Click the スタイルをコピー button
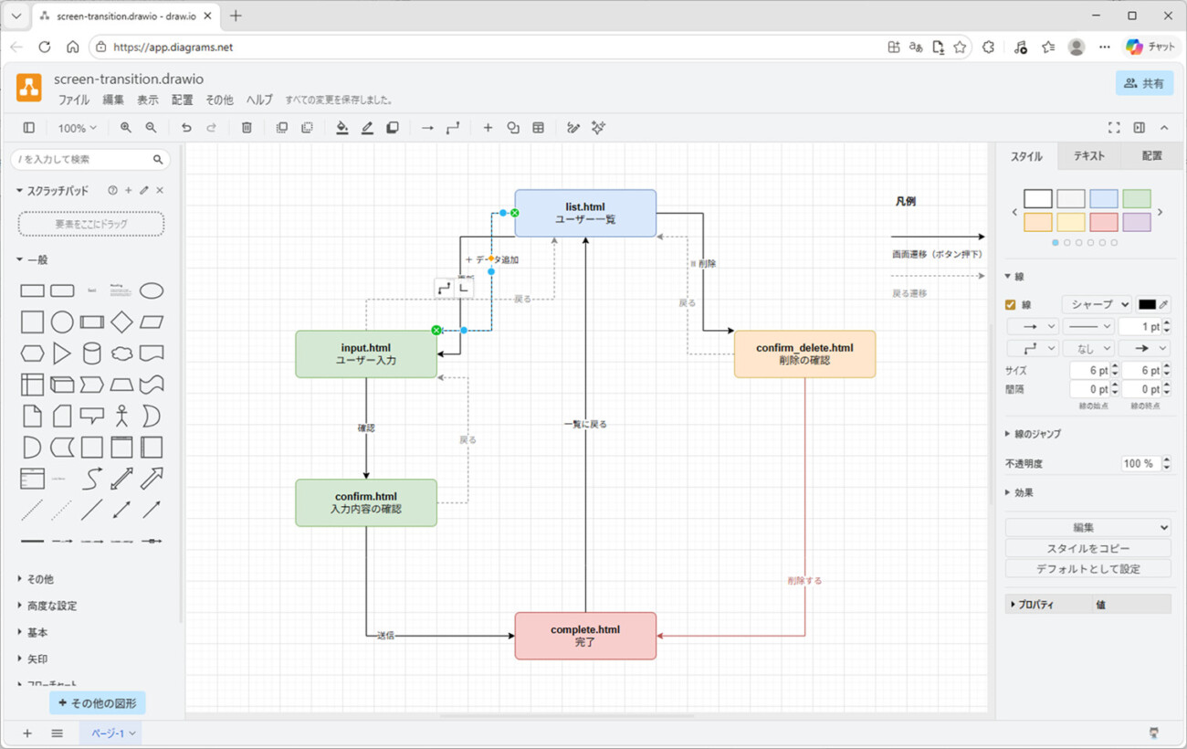The height and width of the screenshot is (749, 1187). 1087,548
